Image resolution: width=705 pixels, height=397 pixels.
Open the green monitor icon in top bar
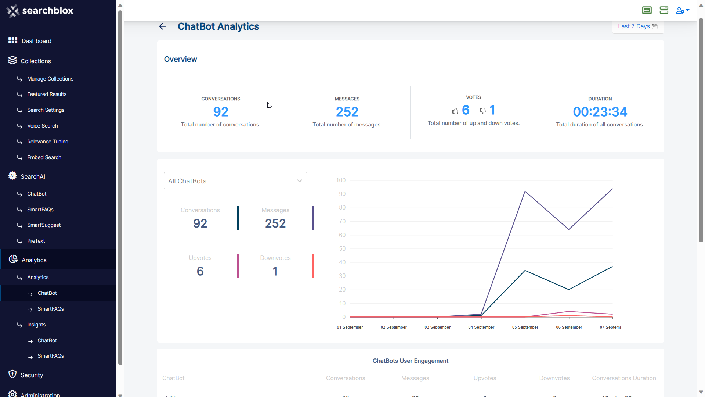[647, 10]
